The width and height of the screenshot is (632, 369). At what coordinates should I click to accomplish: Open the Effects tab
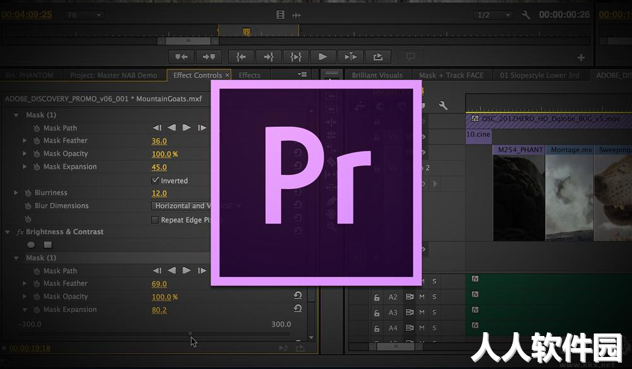249,75
